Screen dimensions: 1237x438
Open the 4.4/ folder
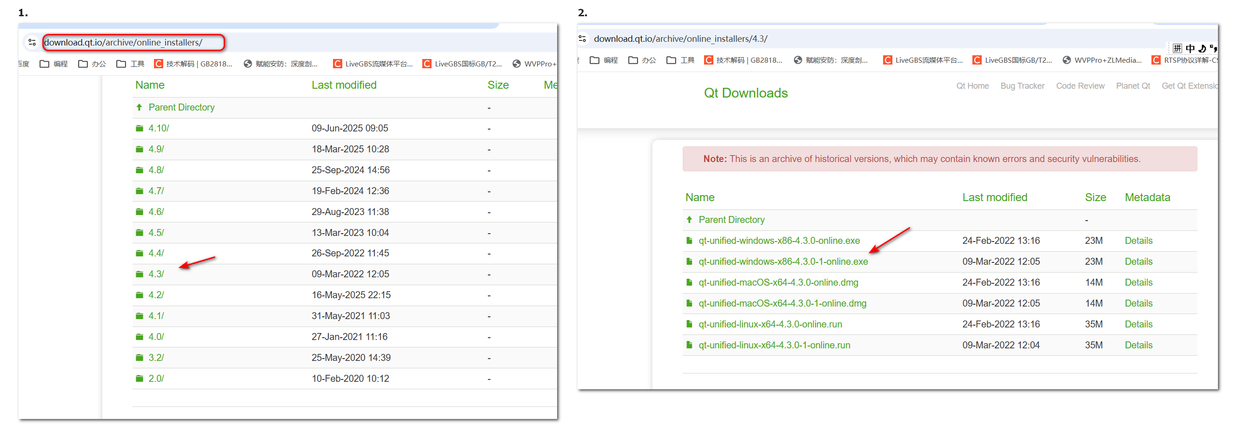[x=156, y=253]
